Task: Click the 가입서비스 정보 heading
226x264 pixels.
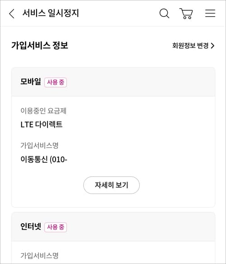Action: tap(40, 45)
